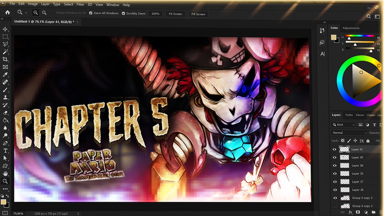Select the Healing Brush tool
The image size is (384, 216).
pyautogui.click(x=5, y=82)
